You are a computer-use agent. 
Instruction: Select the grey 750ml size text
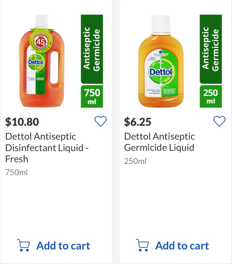pos(16,172)
